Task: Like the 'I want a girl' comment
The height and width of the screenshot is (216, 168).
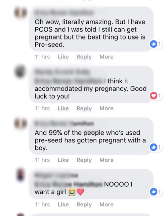Action: 63,205
